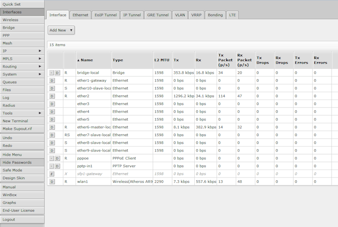Open the Wireless menu
The image size is (338, 227).
coord(22,20)
